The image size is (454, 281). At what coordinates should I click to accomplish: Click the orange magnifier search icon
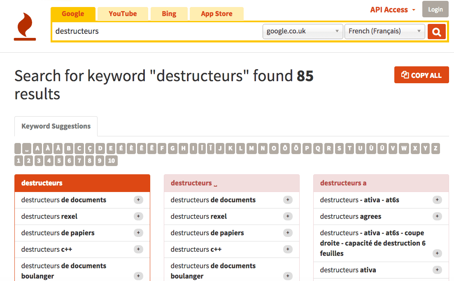pyautogui.click(x=436, y=31)
